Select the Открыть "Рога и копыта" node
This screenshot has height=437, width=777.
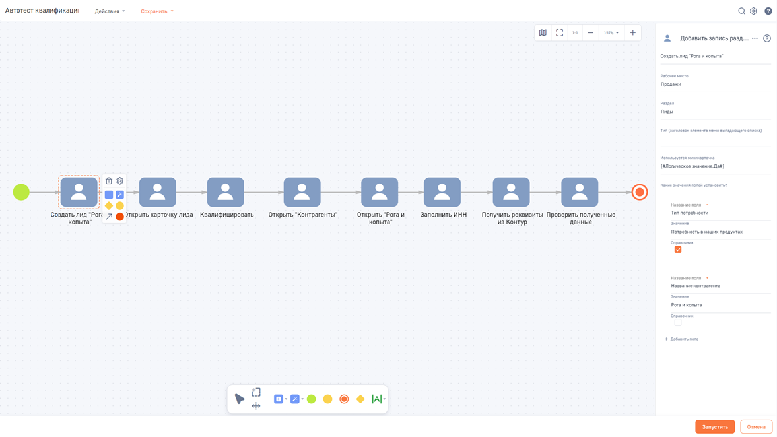pyautogui.click(x=380, y=192)
